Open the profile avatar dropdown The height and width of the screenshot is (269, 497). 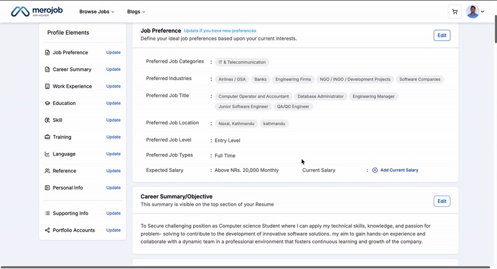(x=475, y=12)
